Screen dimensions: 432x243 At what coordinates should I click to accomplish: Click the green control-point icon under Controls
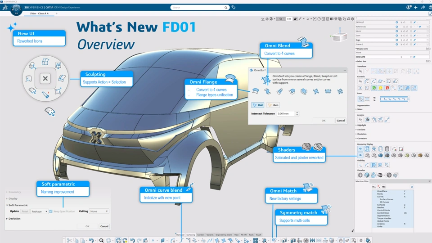tap(374, 88)
